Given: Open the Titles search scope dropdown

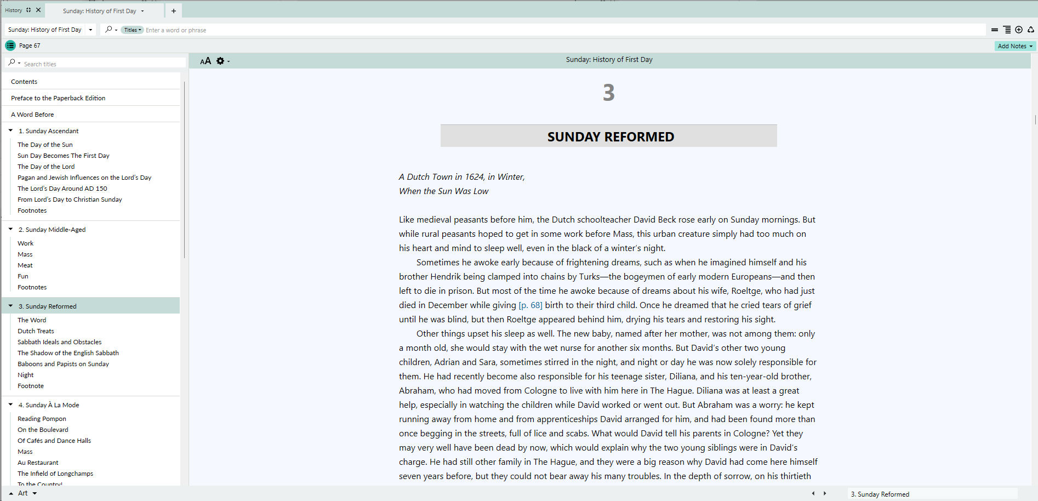Looking at the screenshot, I should pyautogui.click(x=132, y=30).
